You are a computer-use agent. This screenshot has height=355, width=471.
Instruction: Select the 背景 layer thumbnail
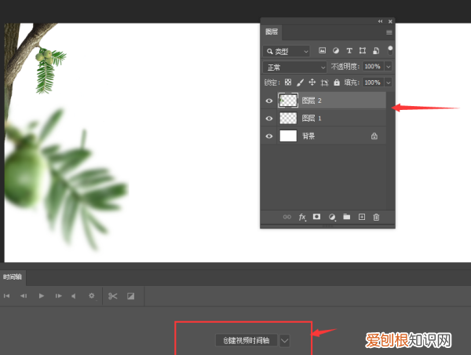288,136
